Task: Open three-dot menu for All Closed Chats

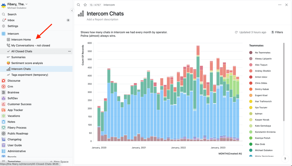Action: tap(70, 51)
